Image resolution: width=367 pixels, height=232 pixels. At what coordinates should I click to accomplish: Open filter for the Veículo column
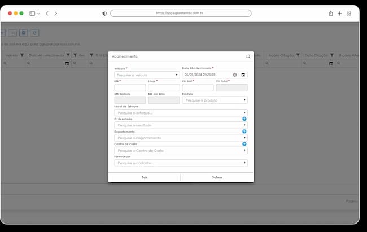[22, 55]
